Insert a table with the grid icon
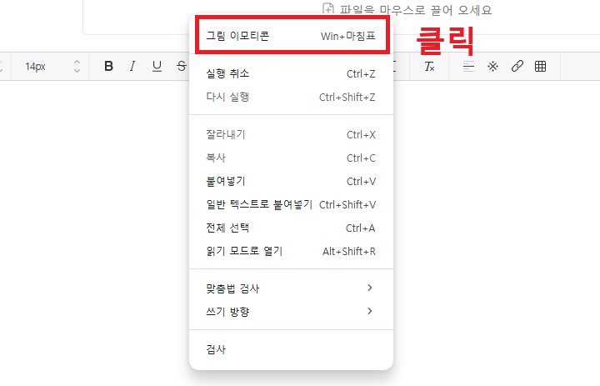 pyautogui.click(x=540, y=66)
